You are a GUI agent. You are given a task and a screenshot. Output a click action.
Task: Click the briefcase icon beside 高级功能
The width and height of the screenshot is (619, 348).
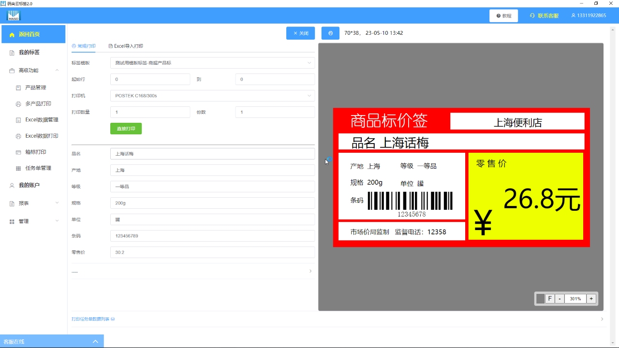pyautogui.click(x=12, y=71)
